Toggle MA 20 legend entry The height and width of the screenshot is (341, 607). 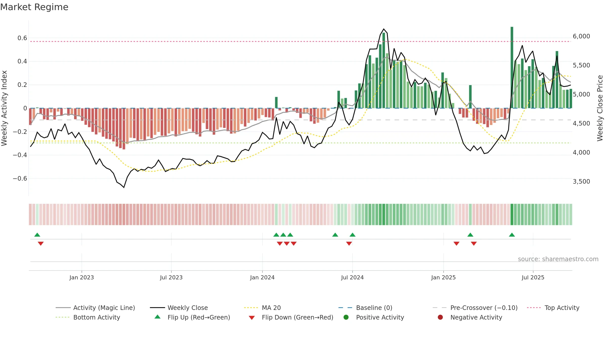[262, 308]
